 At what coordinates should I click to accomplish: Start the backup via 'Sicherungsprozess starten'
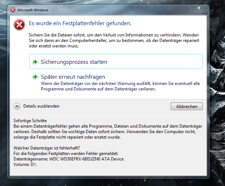(x=116, y=62)
